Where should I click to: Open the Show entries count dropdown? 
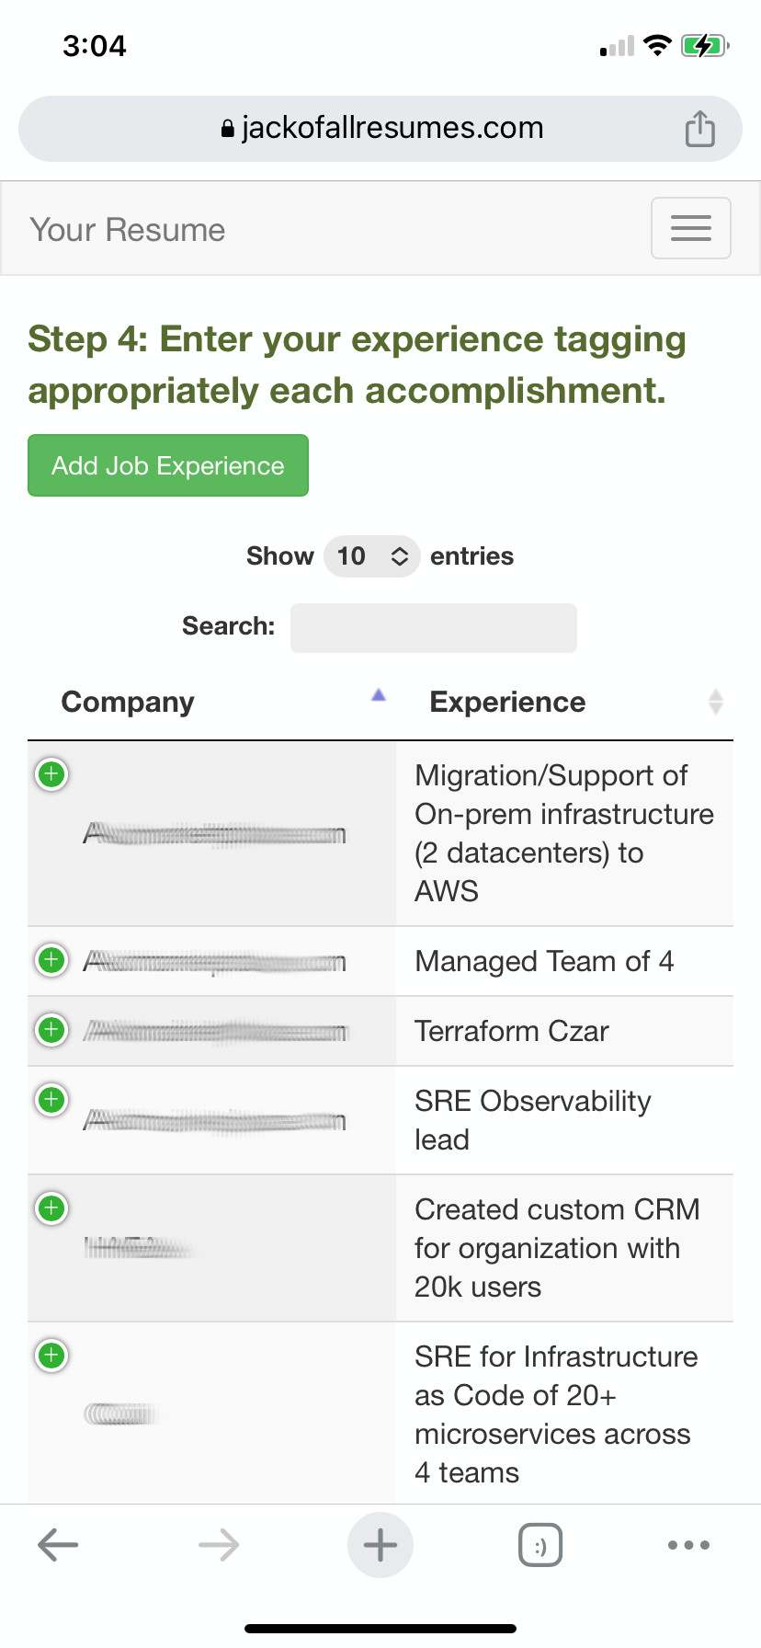[372, 556]
